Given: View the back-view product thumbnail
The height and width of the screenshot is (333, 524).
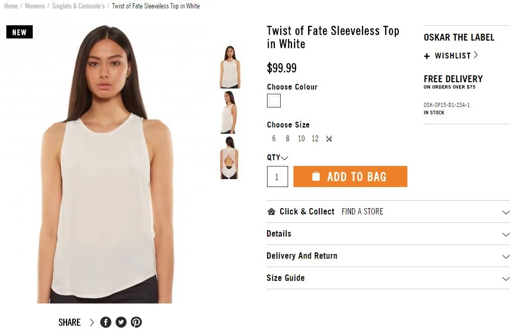Looking at the screenshot, I should pos(229,158).
